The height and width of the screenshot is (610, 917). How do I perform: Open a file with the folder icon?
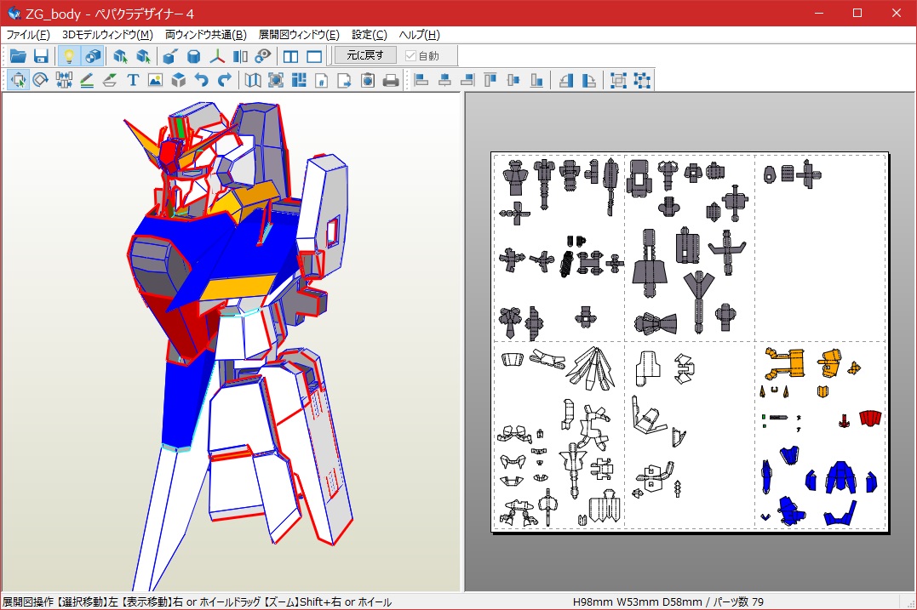click(18, 56)
